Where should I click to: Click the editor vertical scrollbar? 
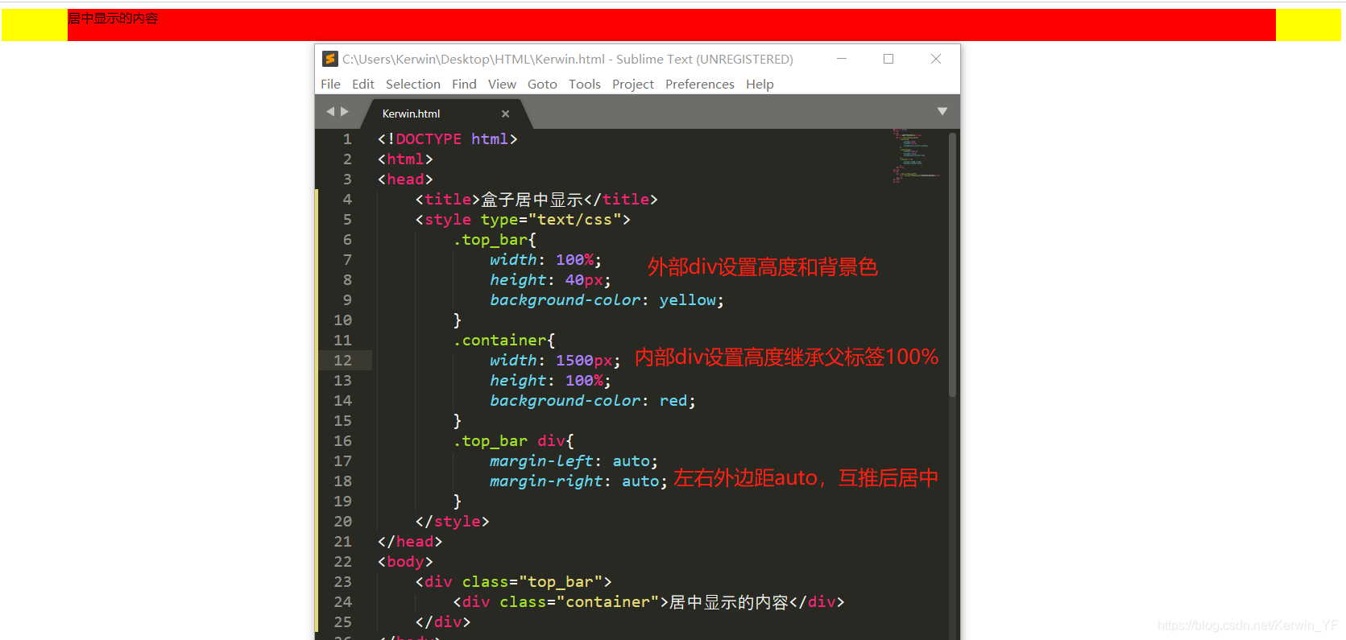(x=952, y=266)
